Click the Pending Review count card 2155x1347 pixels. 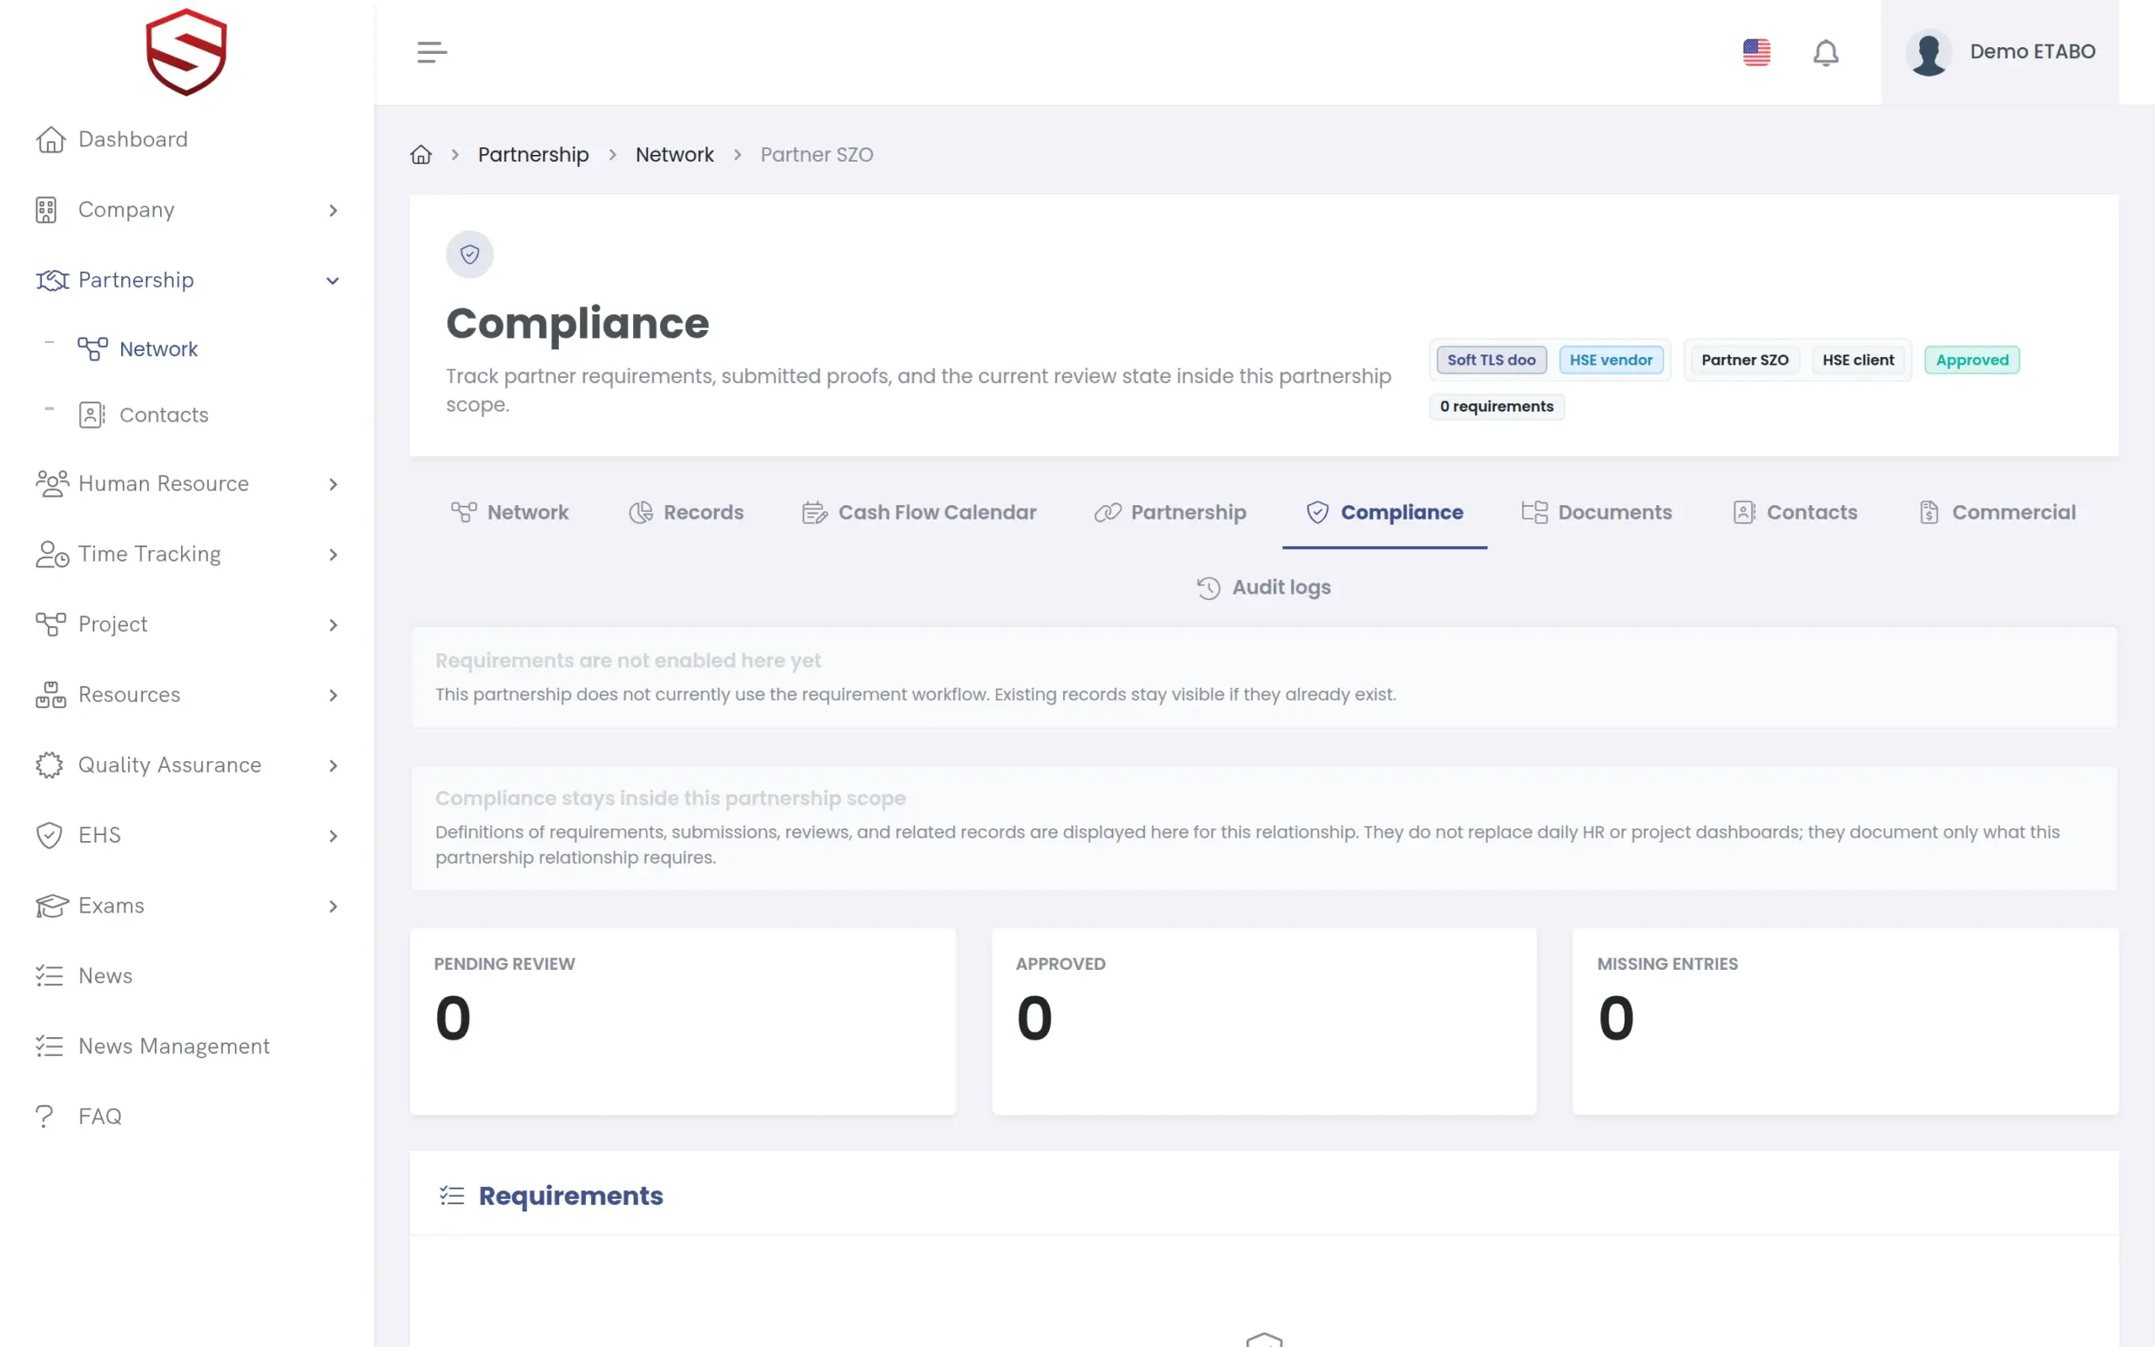683,1021
